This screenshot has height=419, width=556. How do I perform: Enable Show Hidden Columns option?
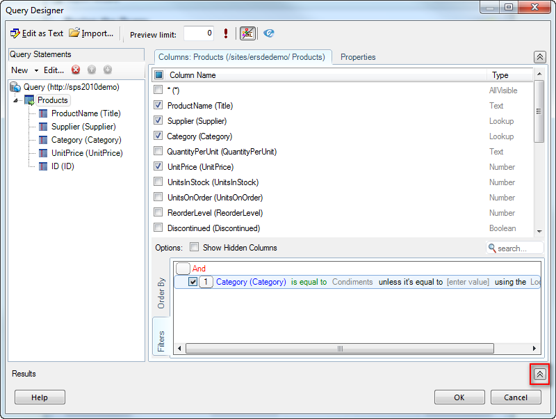pos(195,247)
